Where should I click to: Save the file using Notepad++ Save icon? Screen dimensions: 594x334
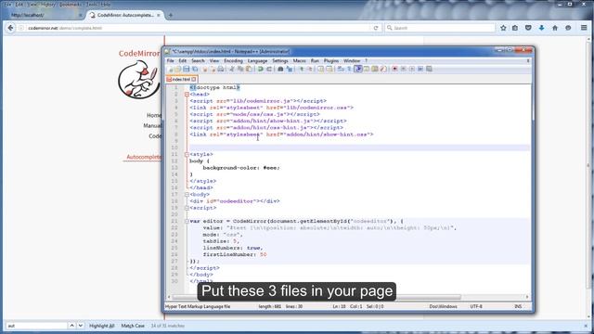pyautogui.click(x=186, y=69)
